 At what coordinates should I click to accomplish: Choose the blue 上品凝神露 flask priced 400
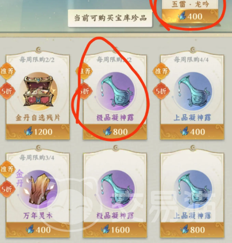pos(193,92)
